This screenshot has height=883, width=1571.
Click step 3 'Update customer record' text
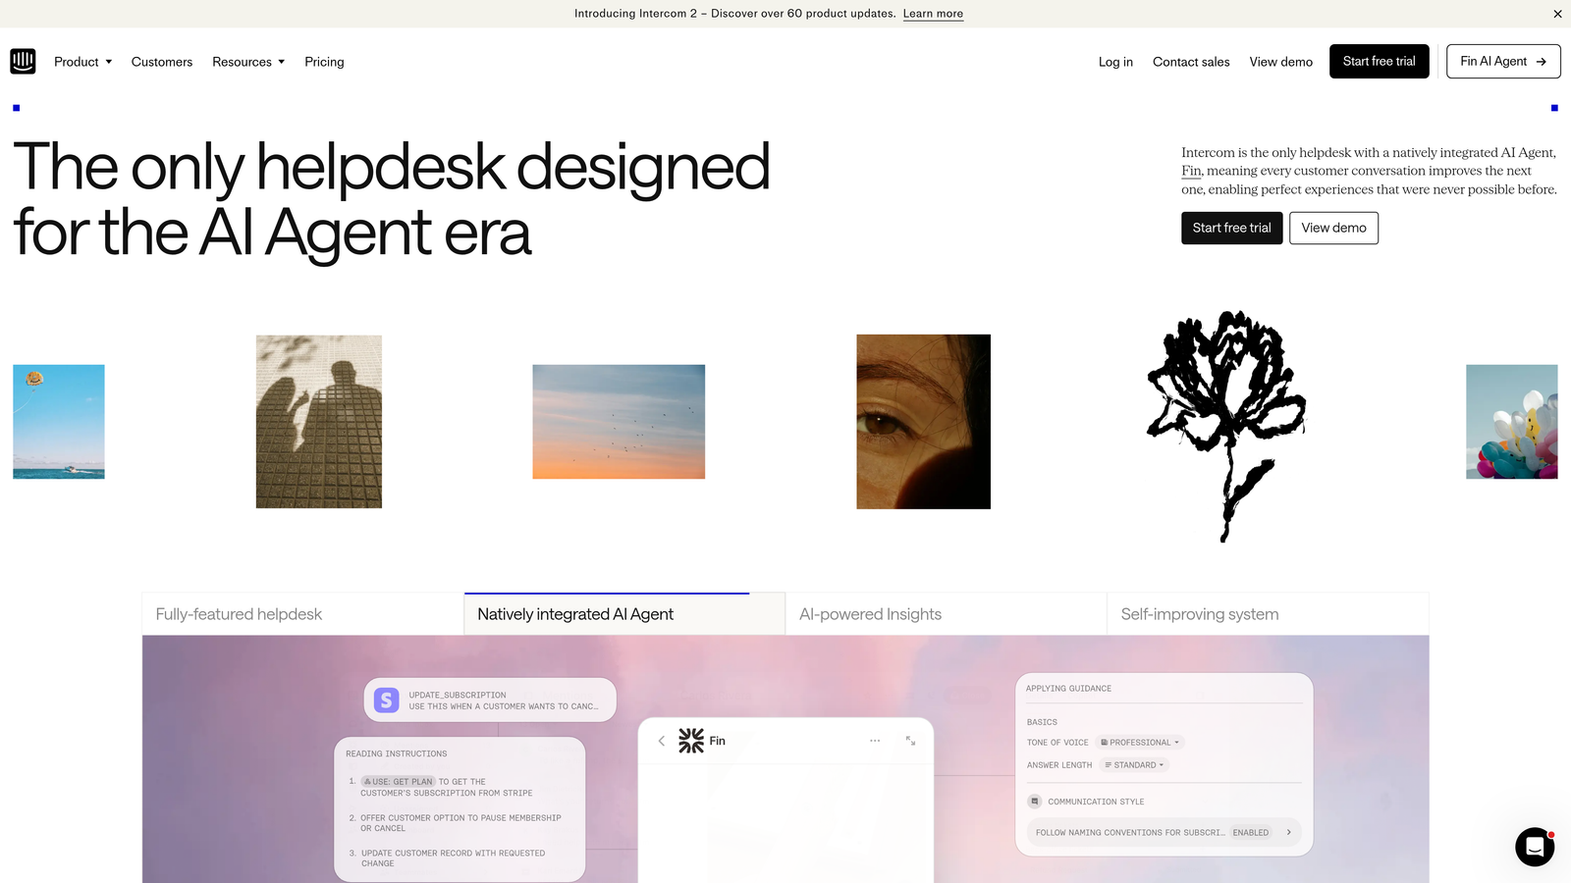pyautogui.click(x=453, y=858)
